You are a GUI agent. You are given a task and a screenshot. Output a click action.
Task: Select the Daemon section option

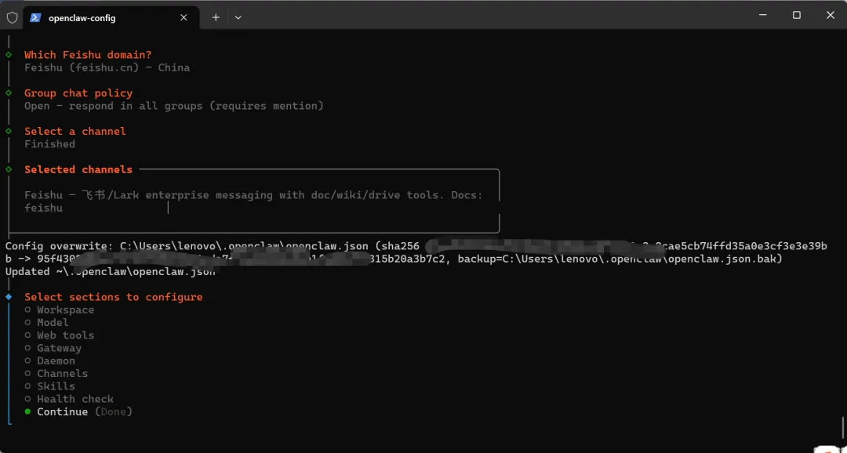pos(49,361)
